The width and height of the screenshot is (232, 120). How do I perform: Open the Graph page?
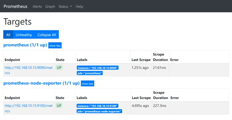click(x=50, y=6)
